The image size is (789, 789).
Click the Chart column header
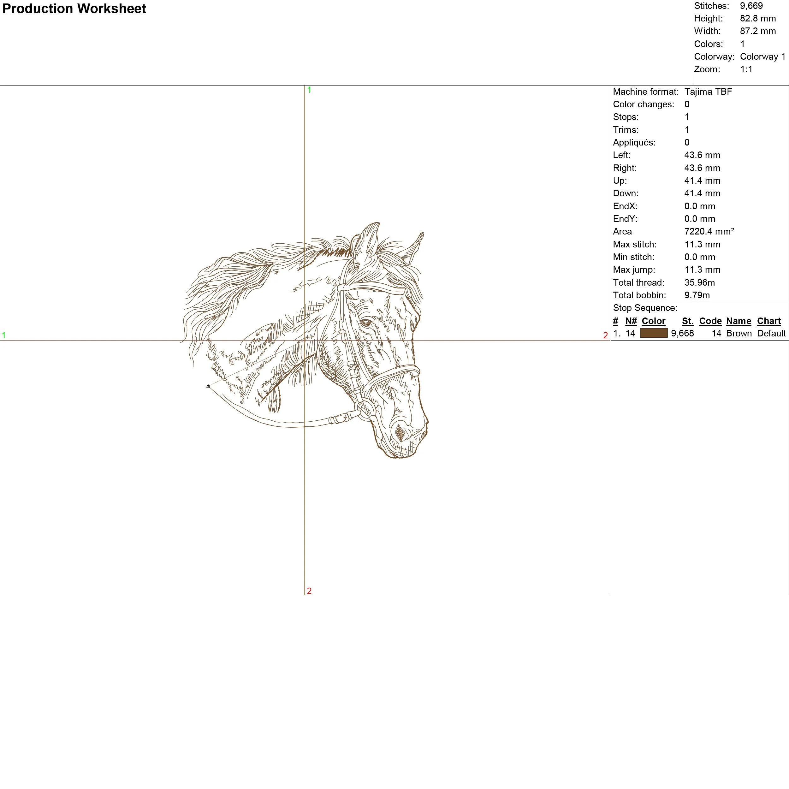coord(768,321)
